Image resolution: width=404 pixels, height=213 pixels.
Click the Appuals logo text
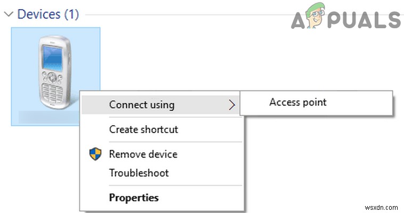(x=345, y=19)
